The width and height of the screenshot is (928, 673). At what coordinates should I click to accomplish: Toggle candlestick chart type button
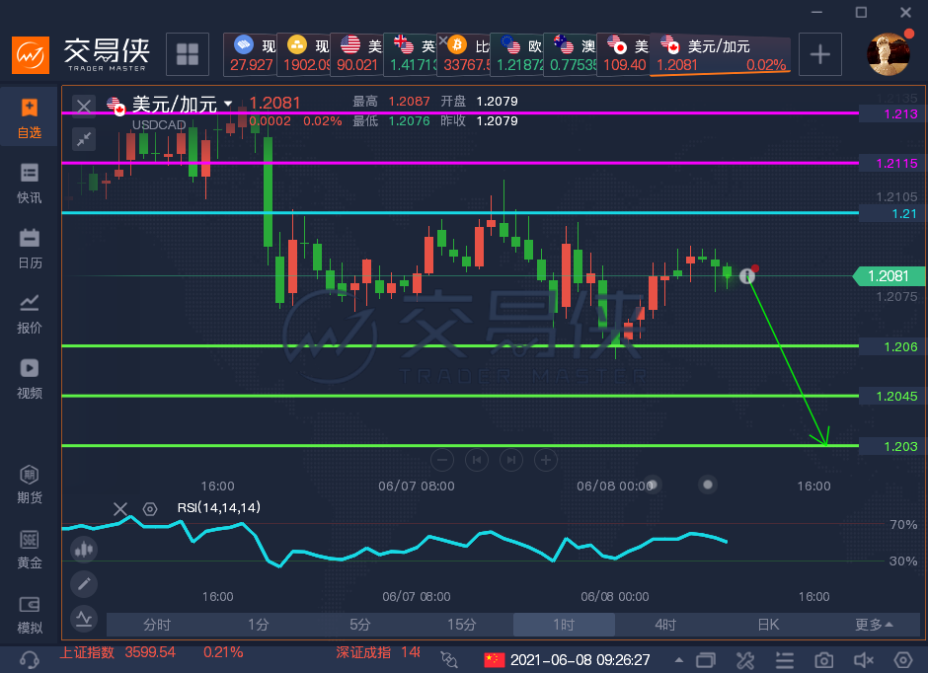[84, 550]
